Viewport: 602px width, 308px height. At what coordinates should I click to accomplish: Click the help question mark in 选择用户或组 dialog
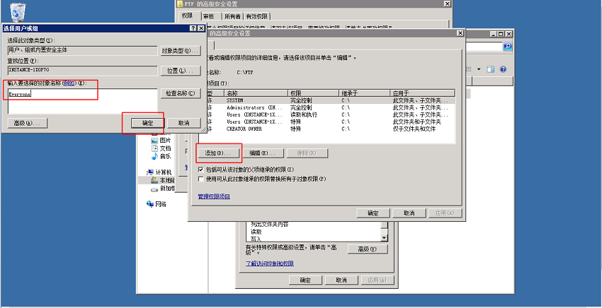(194, 28)
